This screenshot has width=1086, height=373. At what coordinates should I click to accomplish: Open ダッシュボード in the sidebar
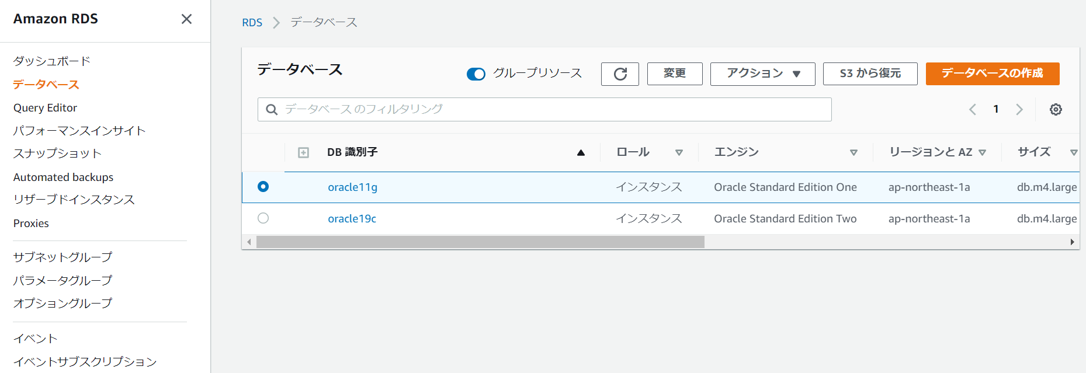click(52, 61)
